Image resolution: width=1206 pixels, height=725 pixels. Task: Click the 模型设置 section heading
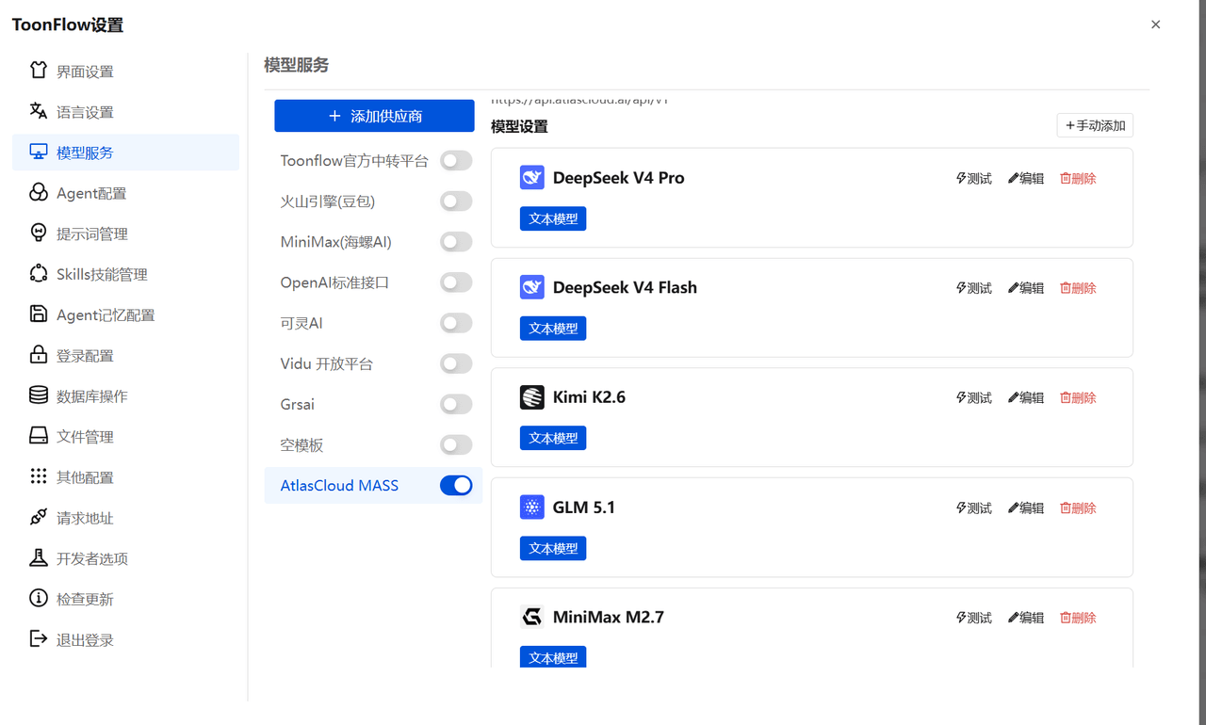tap(519, 126)
